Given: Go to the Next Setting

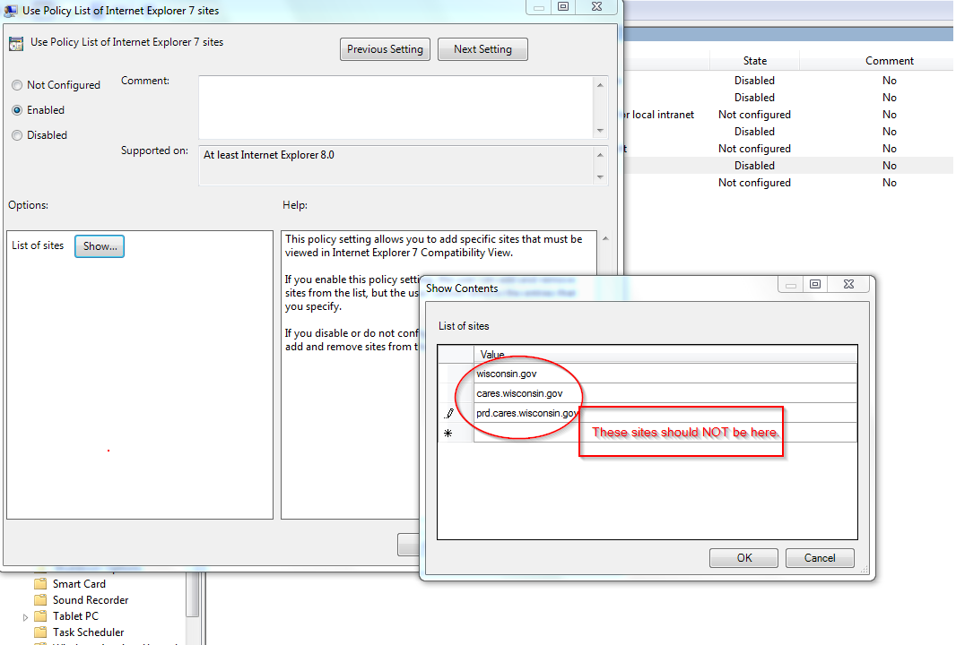Looking at the screenshot, I should (x=482, y=49).
